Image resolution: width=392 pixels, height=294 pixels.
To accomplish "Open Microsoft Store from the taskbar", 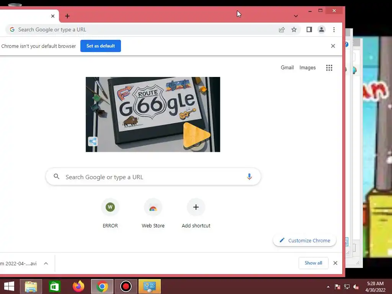I will 54,286.
